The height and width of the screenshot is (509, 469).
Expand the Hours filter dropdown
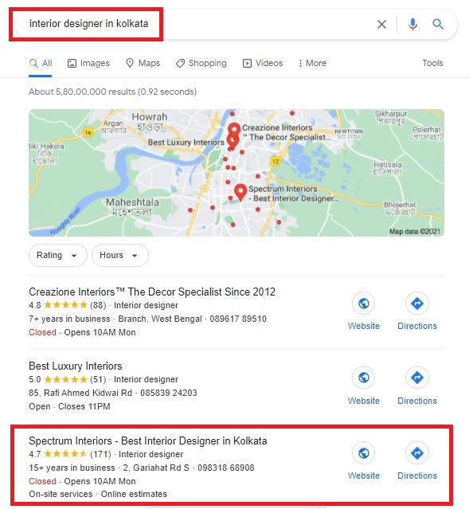point(120,255)
